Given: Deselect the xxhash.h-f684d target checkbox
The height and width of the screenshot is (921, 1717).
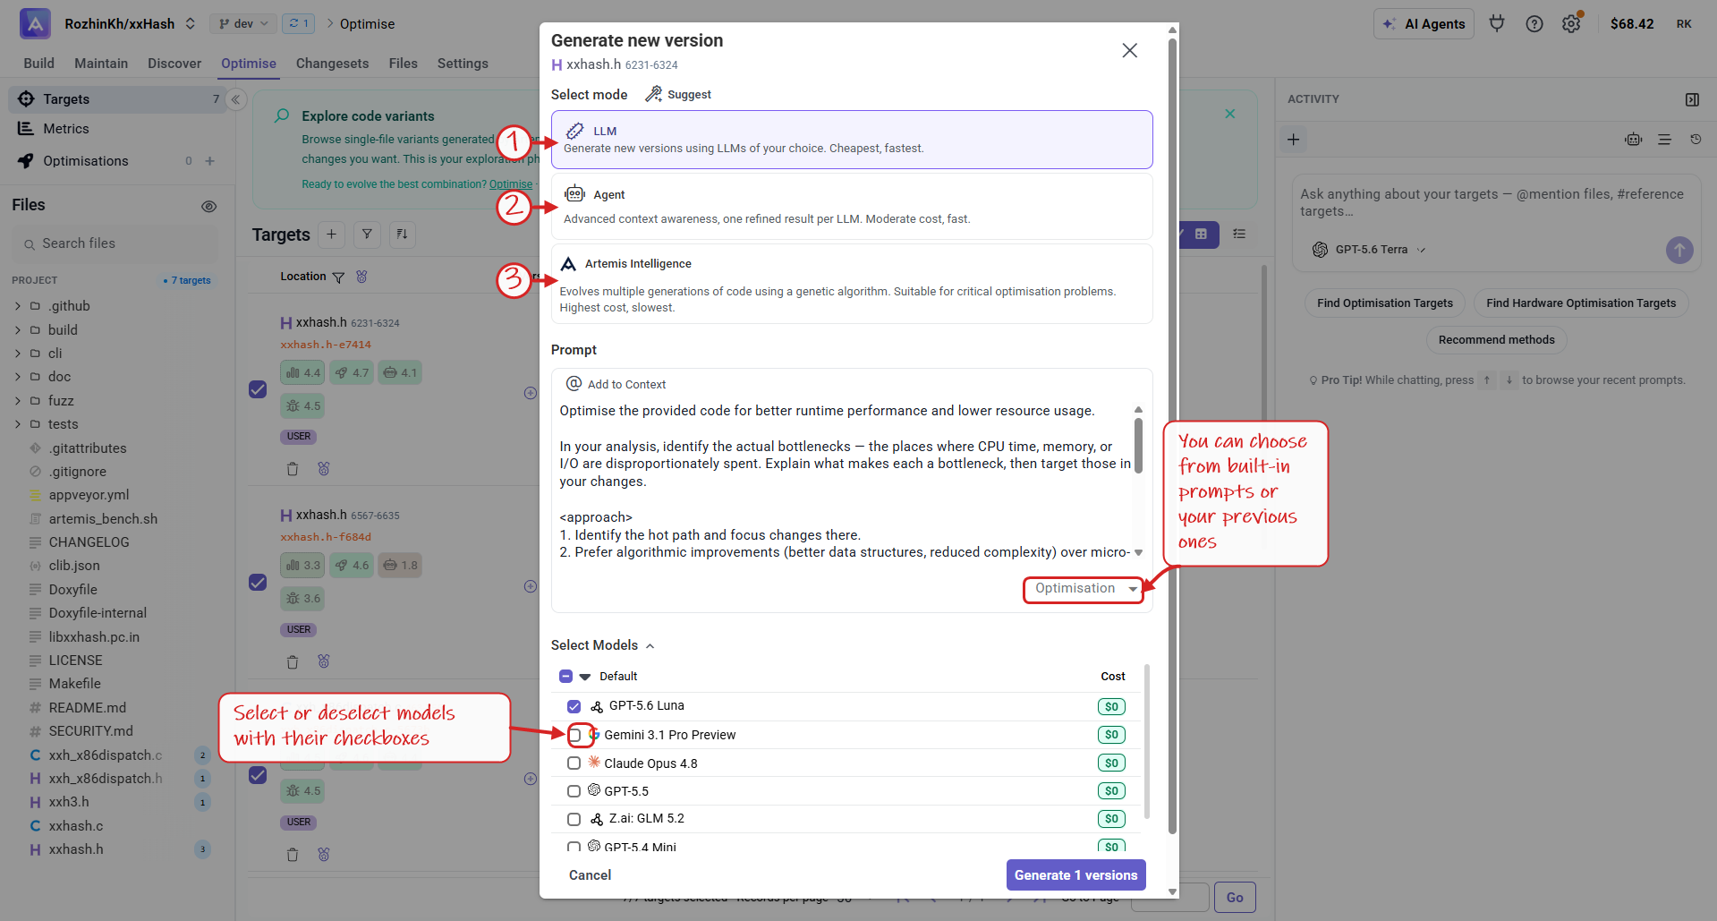Looking at the screenshot, I should click(x=258, y=583).
